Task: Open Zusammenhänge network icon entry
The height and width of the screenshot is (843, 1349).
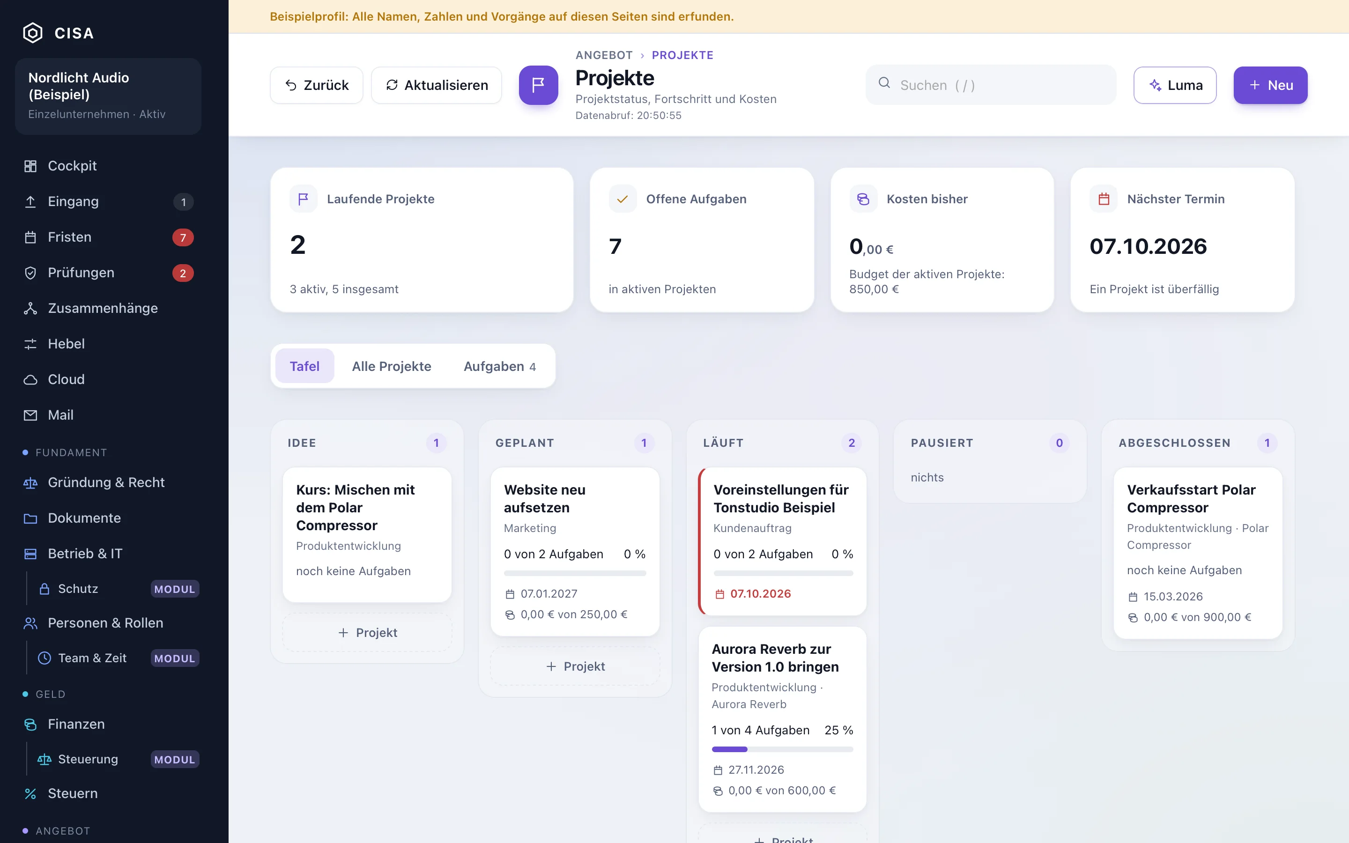Action: pyautogui.click(x=30, y=308)
